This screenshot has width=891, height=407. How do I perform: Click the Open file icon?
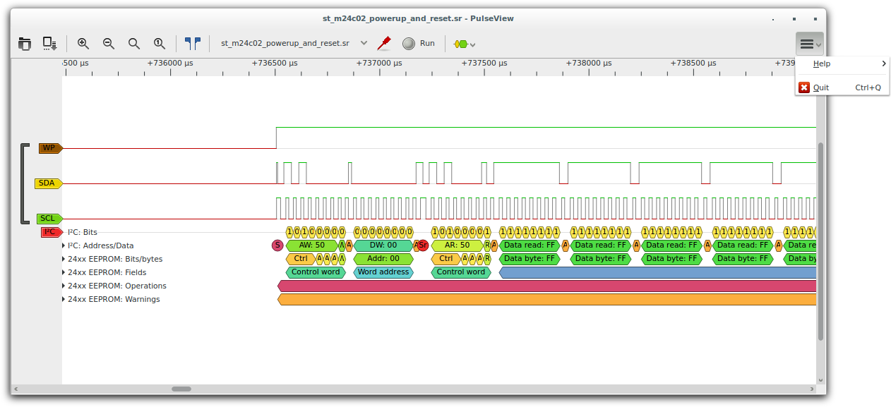(x=25, y=44)
